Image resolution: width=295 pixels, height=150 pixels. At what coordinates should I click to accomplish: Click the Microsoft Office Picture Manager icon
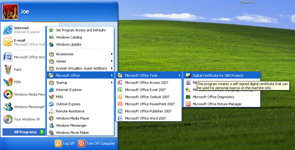(x=188, y=104)
